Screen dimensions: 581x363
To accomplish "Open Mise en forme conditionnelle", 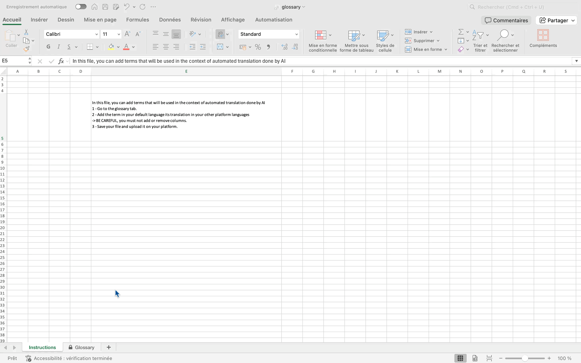I will click(322, 41).
